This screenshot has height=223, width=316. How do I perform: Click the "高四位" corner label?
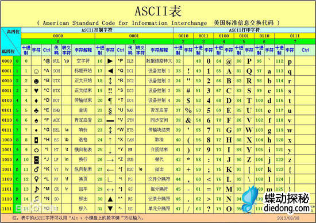pyautogui.click(x=13, y=32)
